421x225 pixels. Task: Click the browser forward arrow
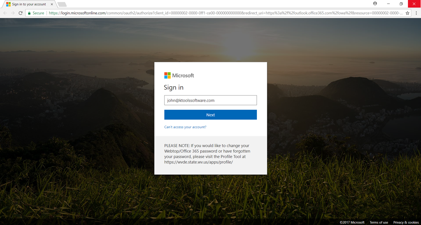pyautogui.click(x=13, y=13)
